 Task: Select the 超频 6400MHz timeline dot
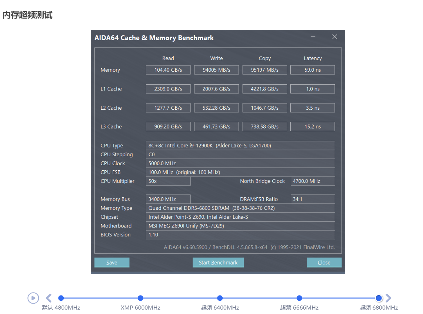[x=220, y=298]
